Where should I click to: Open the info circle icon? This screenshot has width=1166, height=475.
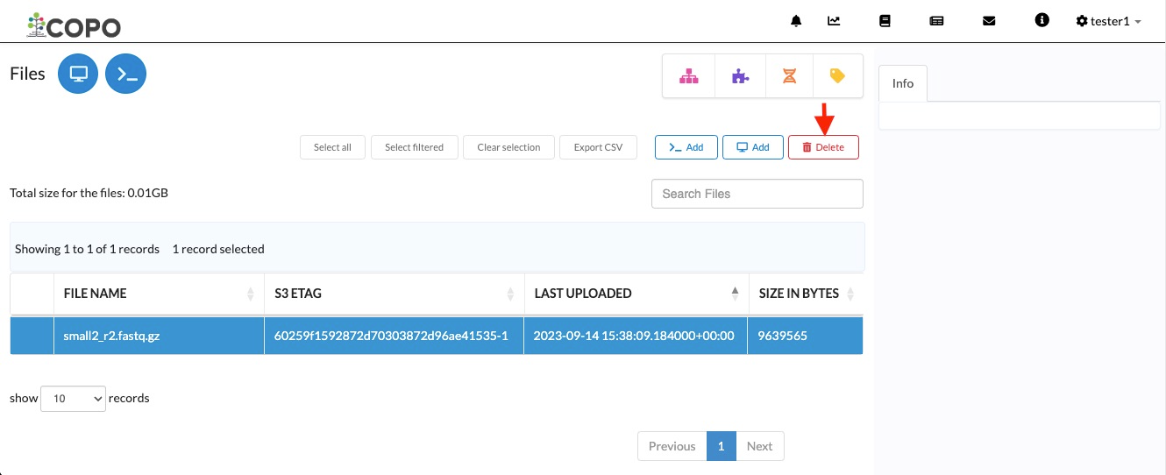(1042, 20)
